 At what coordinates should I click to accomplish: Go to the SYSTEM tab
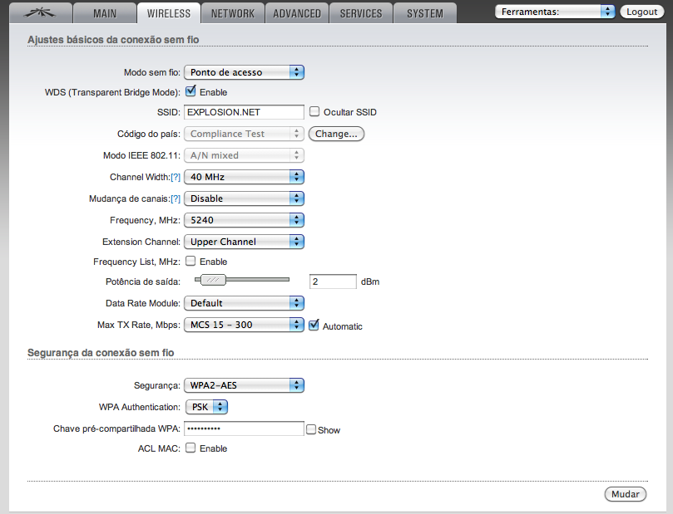click(424, 13)
